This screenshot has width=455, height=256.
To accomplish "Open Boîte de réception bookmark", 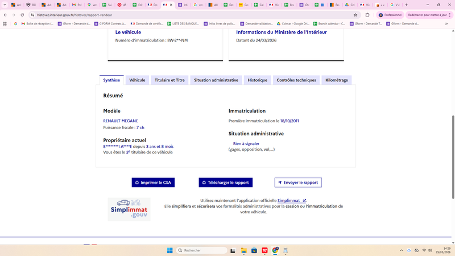I will click(x=37, y=23).
